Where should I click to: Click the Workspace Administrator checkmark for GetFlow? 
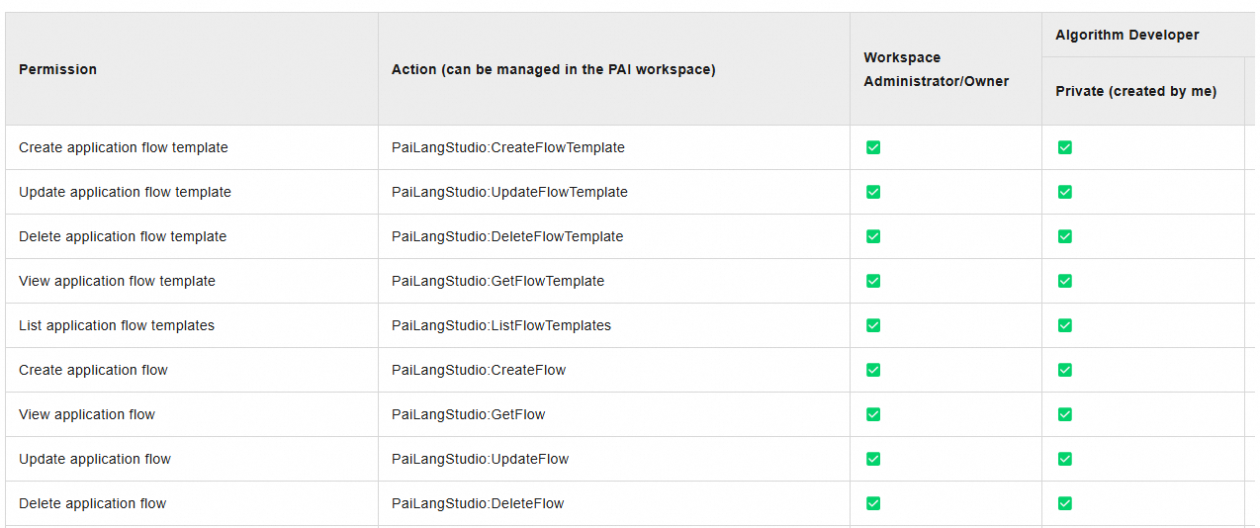point(873,414)
